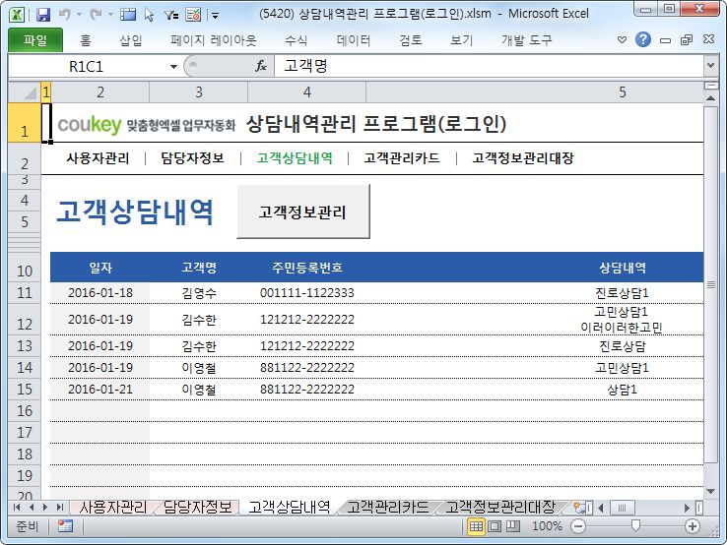Go to first sheet with tab navigation arrow
Image resolution: width=727 pixels, height=545 pixels.
(17, 508)
